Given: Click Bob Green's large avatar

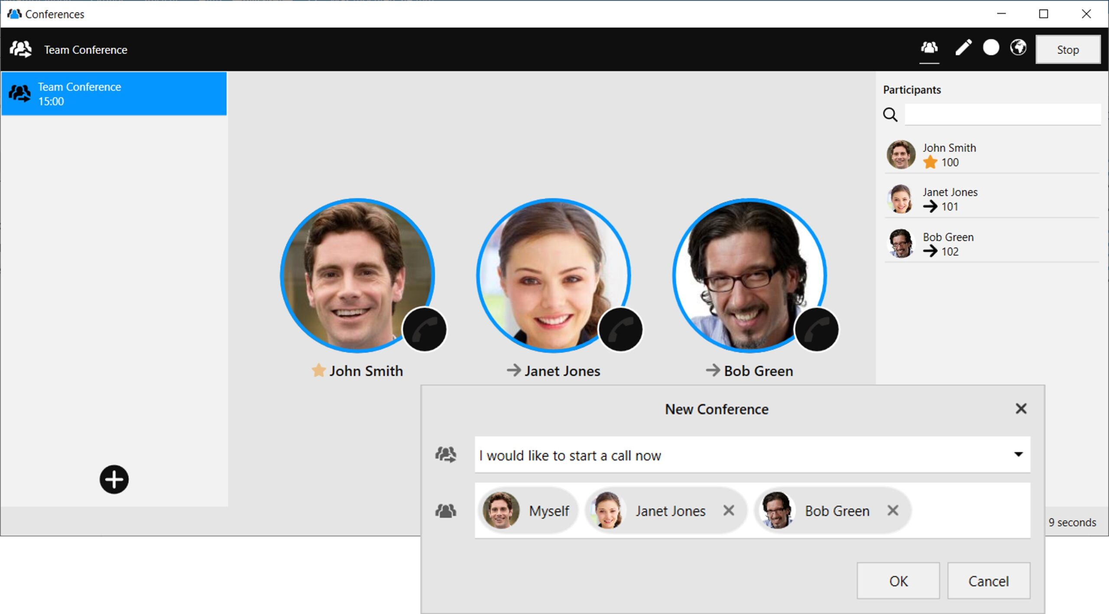Looking at the screenshot, I should pos(749,275).
